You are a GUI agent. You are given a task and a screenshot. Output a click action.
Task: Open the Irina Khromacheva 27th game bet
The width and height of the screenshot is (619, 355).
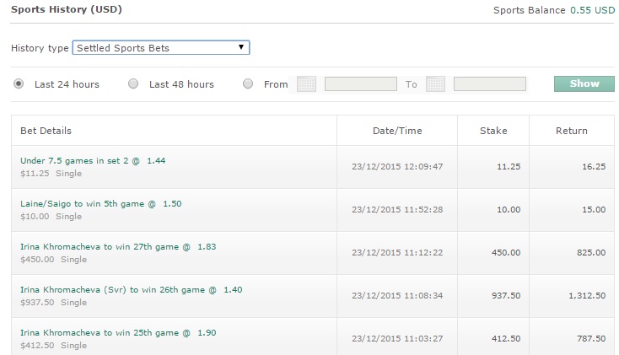(118, 247)
